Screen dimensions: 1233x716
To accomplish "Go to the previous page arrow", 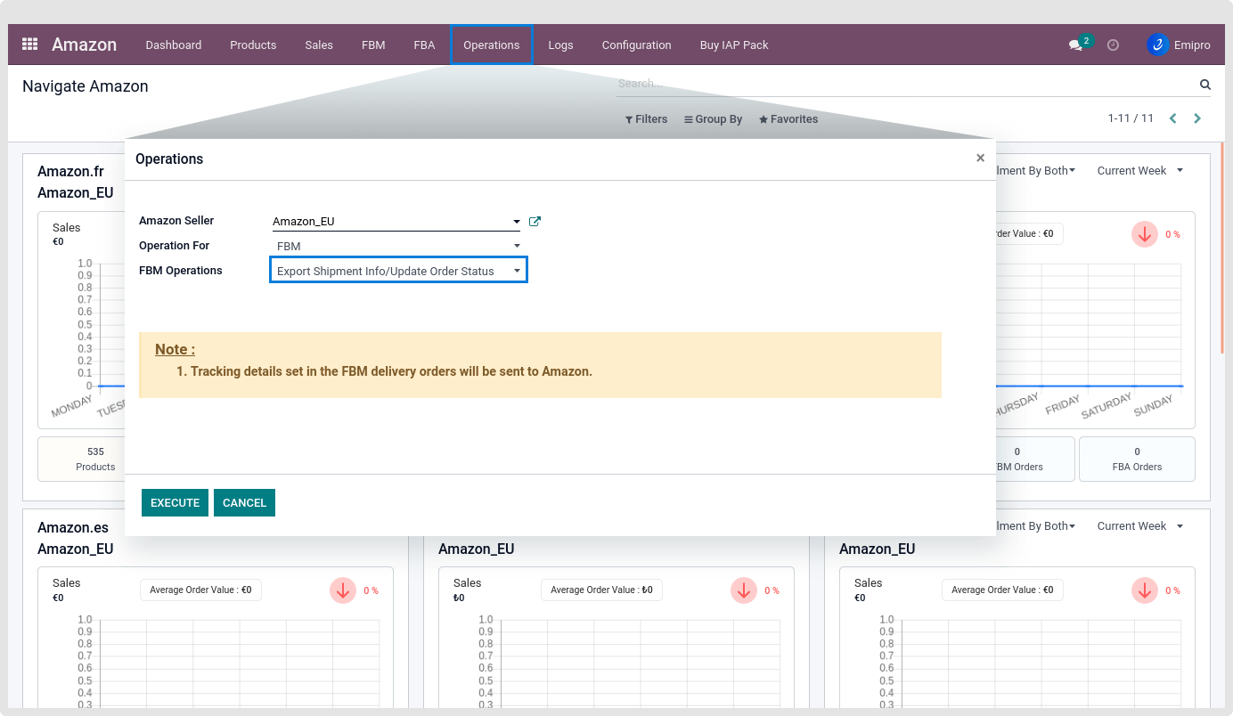I will 1172,118.
